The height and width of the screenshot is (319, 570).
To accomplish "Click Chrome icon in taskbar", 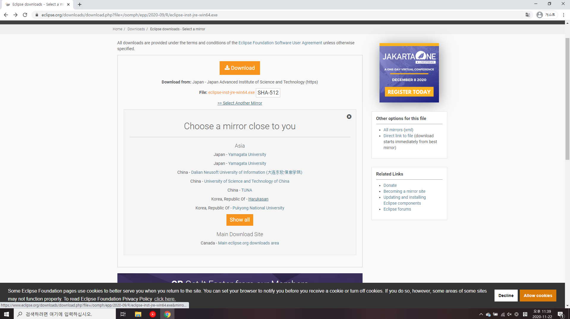I will point(167,314).
